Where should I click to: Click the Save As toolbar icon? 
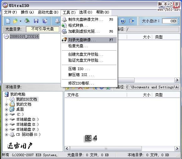45,21
